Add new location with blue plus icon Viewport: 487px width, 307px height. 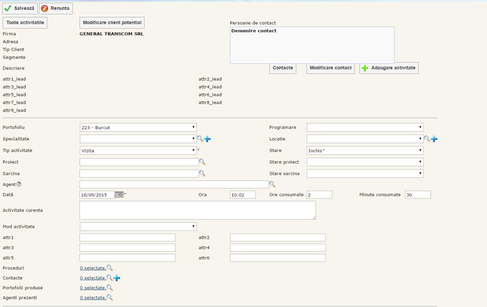434,139
